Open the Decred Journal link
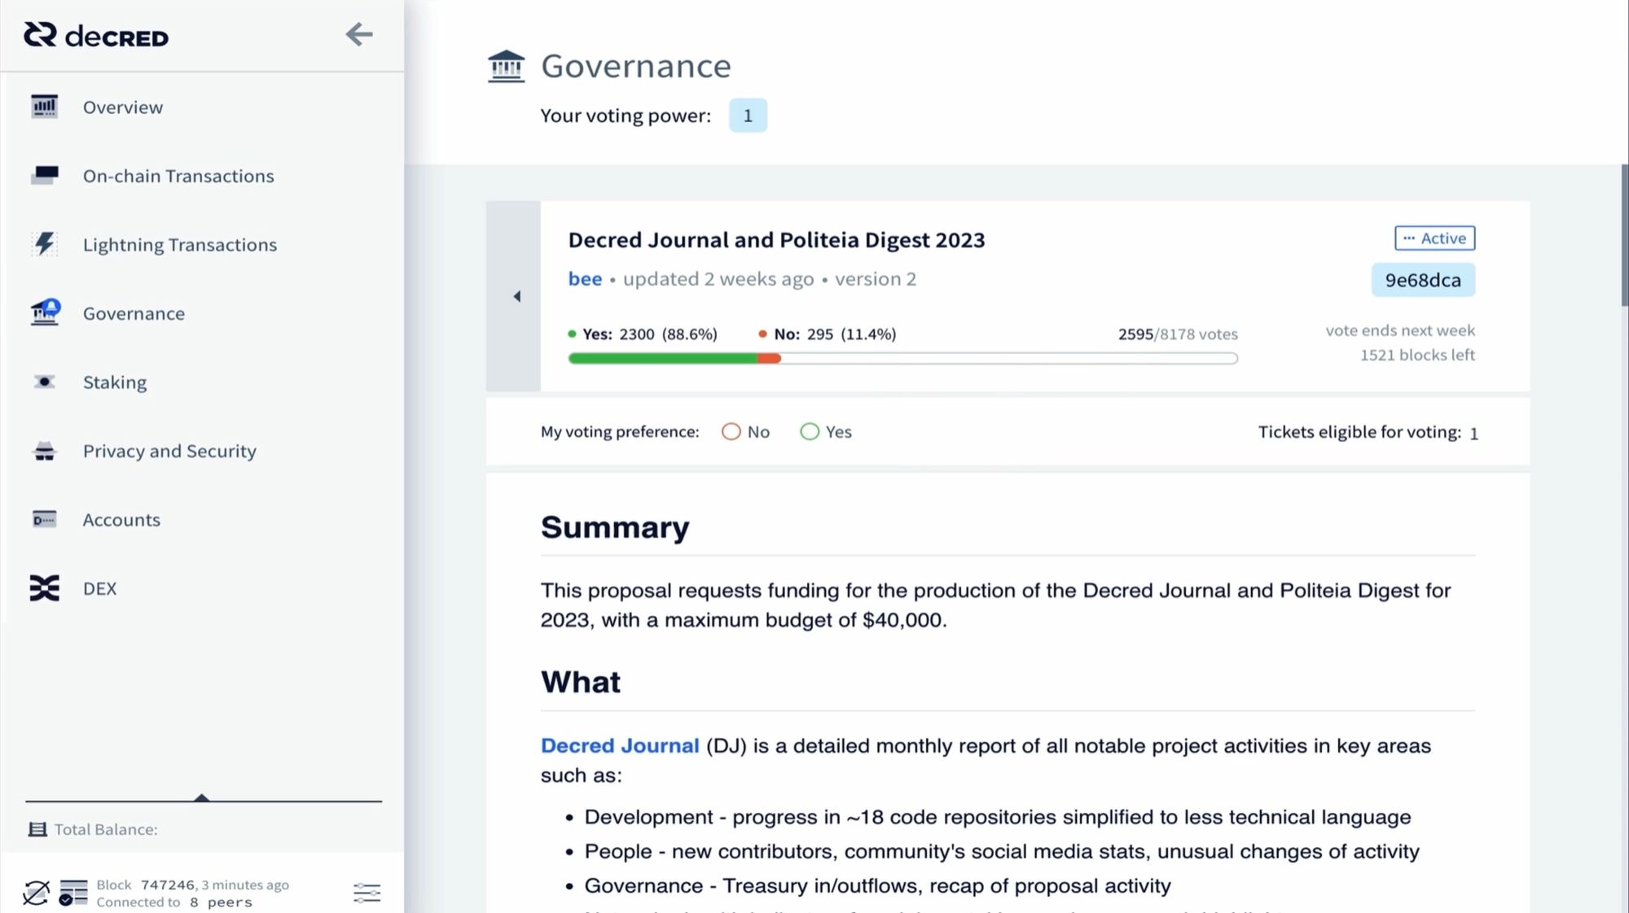The width and height of the screenshot is (1629, 913). 620,745
